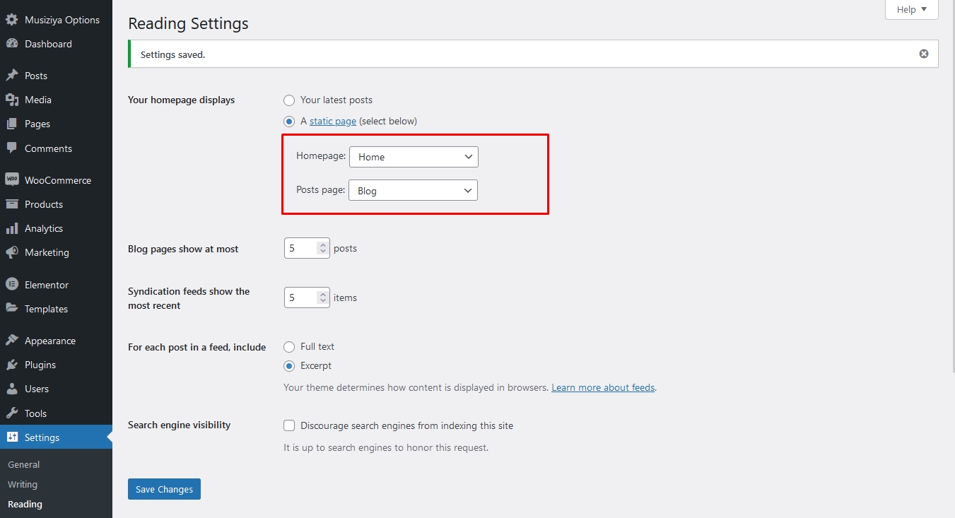The image size is (955, 518).
Task: Open the Writing settings submenu item
Action: 23,484
